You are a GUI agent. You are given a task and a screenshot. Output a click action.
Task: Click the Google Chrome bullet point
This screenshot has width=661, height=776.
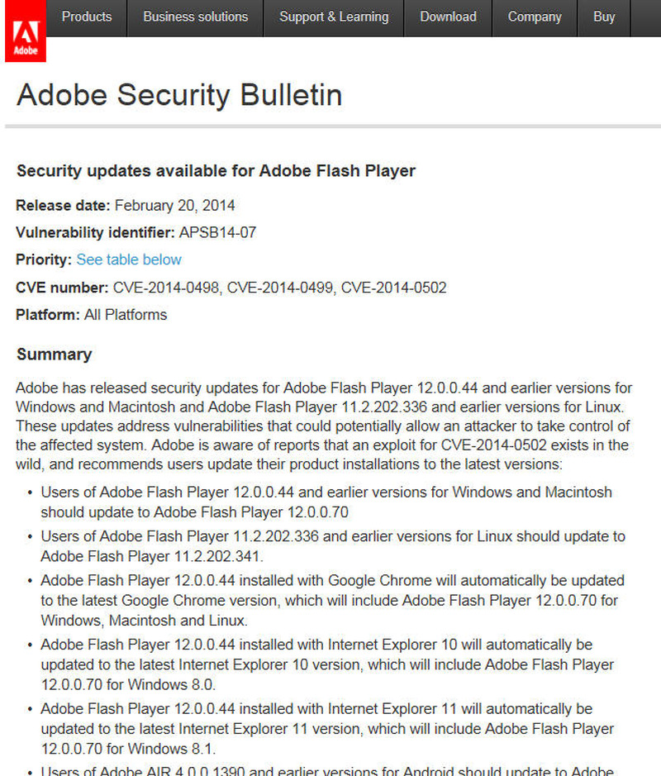tap(332, 600)
